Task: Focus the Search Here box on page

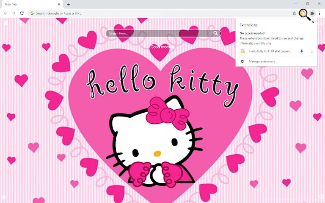Action: (163, 33)
